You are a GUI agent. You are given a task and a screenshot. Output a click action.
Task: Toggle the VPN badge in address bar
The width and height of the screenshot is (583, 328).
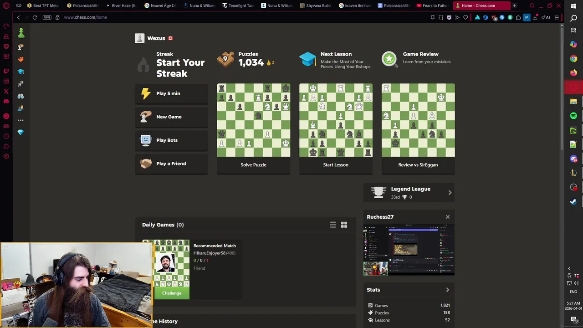[47, 17]
